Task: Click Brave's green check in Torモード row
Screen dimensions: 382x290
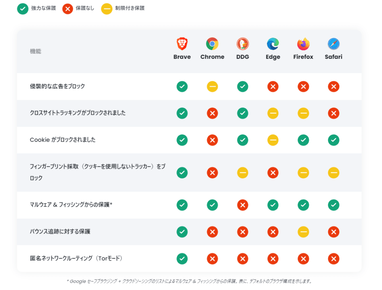Action: click(x=182, y=259)
